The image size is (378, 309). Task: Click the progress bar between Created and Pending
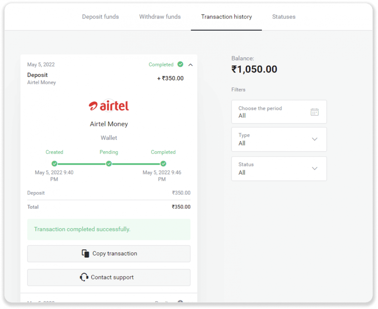point(81,164)
